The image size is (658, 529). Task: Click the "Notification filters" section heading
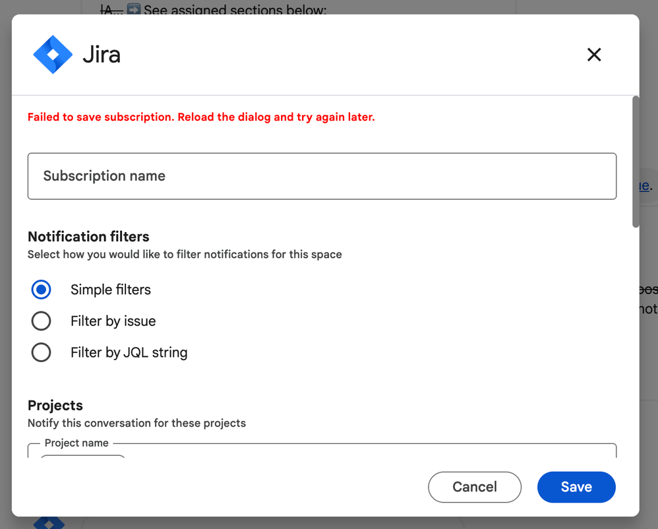coord(88,237)
